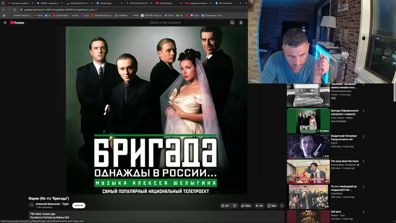Open the вк bookmark
The height and width of the screenshot is (223, 396).
[48, 15]
